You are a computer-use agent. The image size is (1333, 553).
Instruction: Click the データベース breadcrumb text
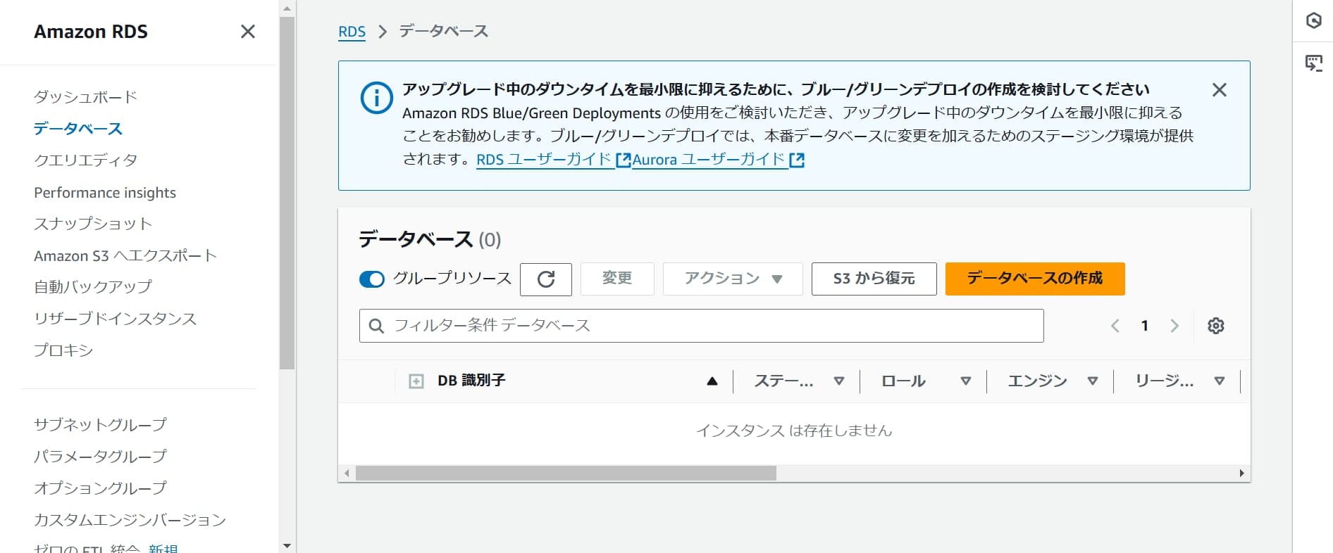pos(443,31)
